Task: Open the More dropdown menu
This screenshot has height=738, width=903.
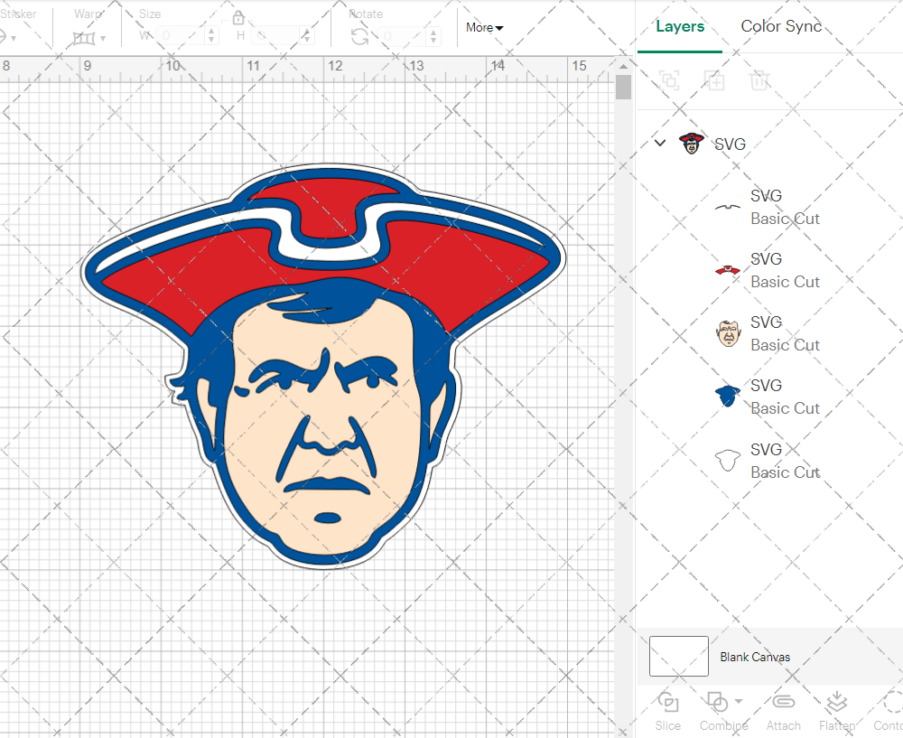Action: coord(484,28)
